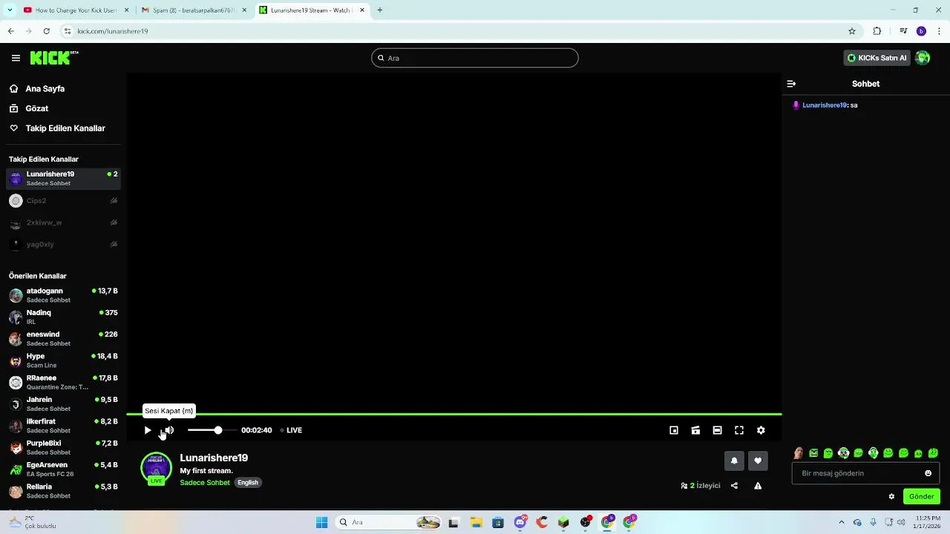
Task: Open recommended channel atadogann
Action: [x=63, y=295]
